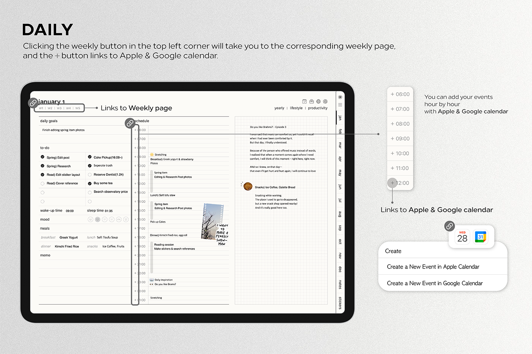Select the second smiling mood face
The width and height of the screenshot is (532, 354).
98,220
